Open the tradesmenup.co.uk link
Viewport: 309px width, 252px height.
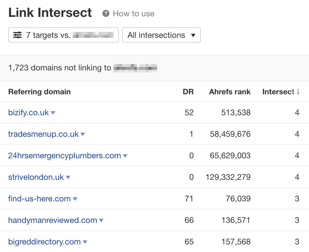pos(43,134)
